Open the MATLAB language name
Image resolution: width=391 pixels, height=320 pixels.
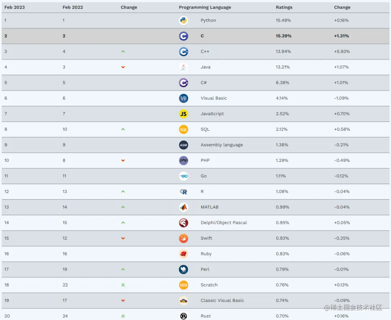(210, 207)
